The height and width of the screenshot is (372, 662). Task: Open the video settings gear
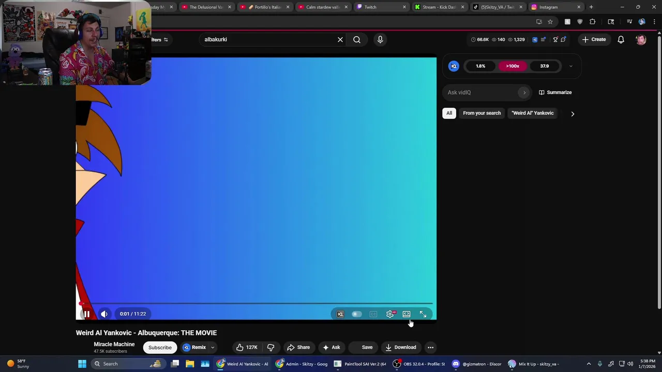390,314
